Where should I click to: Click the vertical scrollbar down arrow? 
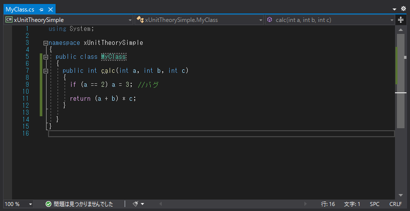click(400, 195)
